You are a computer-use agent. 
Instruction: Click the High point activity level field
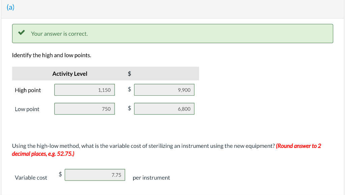pos(85,90)
